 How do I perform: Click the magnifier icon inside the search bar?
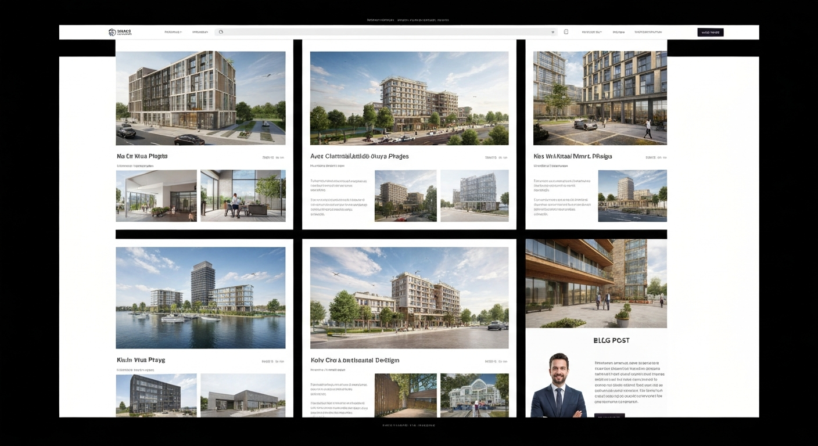(x=221, y=32)
